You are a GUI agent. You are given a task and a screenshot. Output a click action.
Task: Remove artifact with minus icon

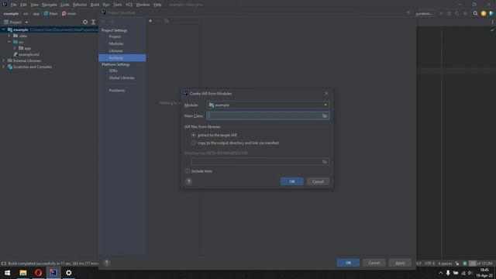click(158, 21)
